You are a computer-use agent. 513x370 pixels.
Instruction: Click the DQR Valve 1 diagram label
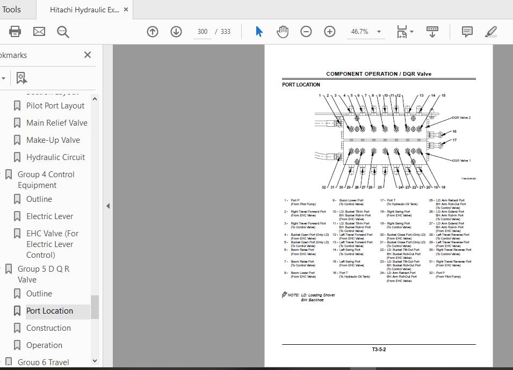pyautogui.click(x=461, y=161)
